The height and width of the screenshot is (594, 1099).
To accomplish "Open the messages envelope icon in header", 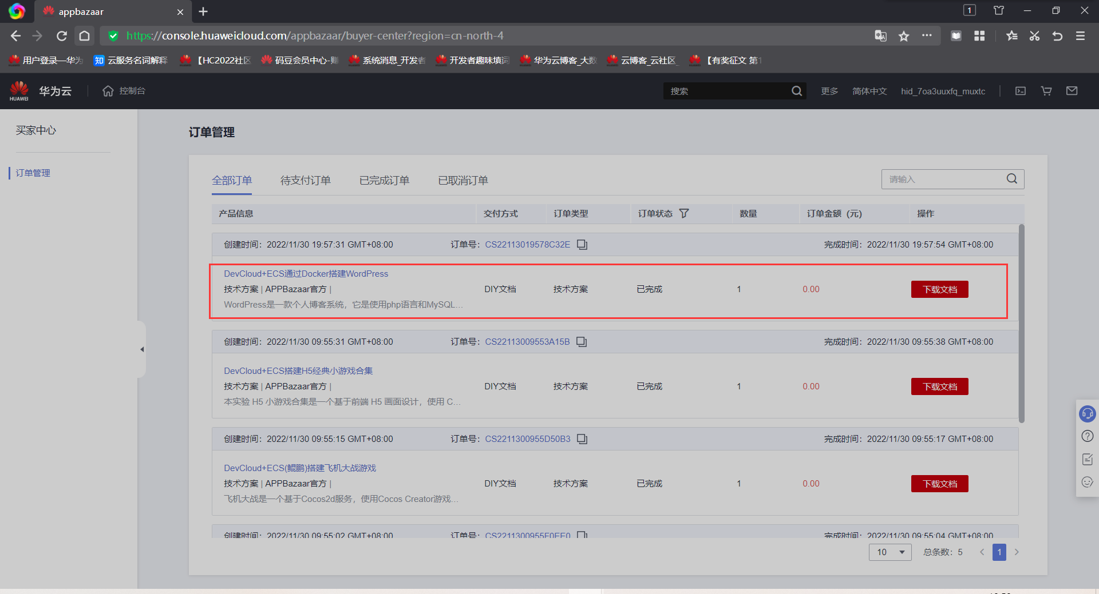I will [1072, 91].
